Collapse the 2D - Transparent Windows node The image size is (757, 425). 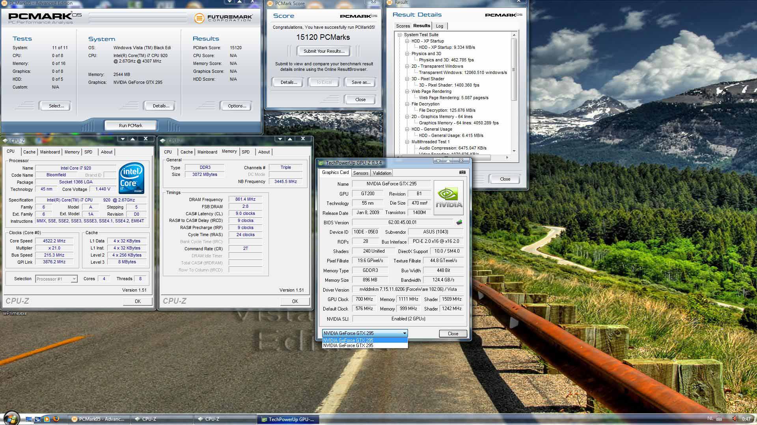(x=407, y=66)
